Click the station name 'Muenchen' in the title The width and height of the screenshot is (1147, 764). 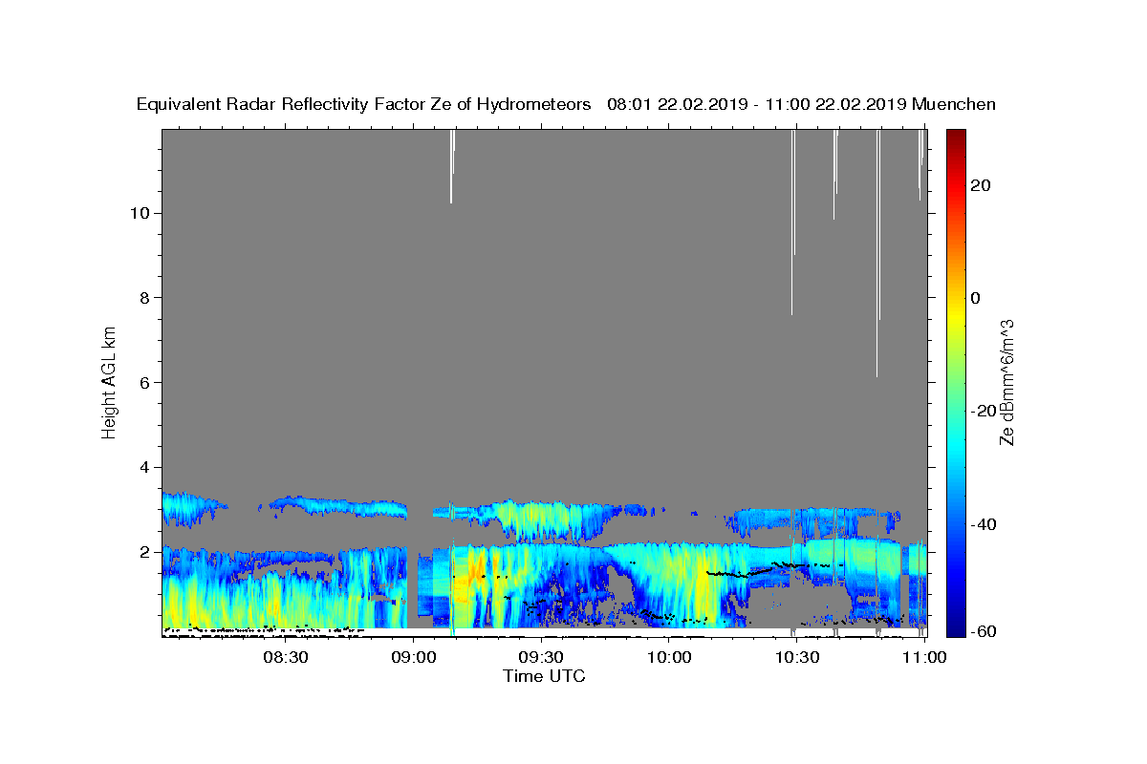point(954,105)
